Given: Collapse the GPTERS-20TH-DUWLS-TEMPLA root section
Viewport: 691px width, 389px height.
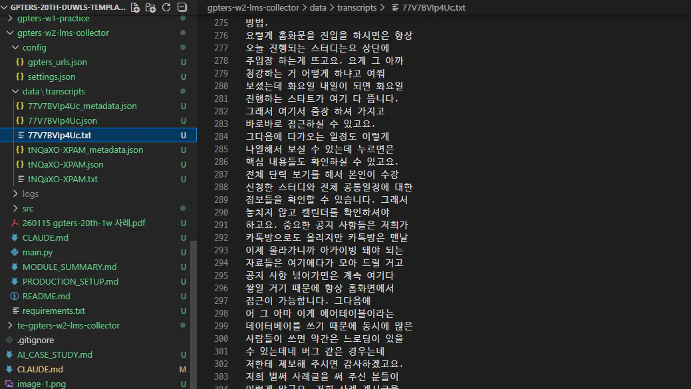Looking at the screenshot, I should pos(5,7).
